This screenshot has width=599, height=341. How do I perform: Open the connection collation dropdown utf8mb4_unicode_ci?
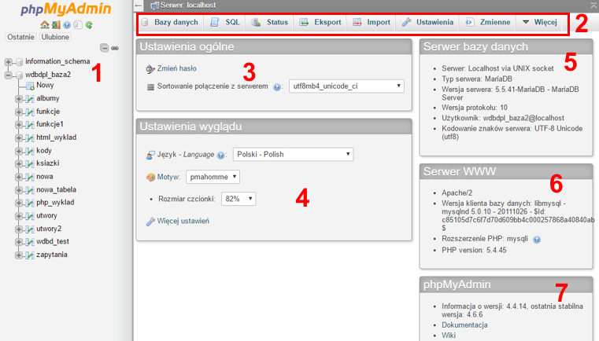(346, 86)
